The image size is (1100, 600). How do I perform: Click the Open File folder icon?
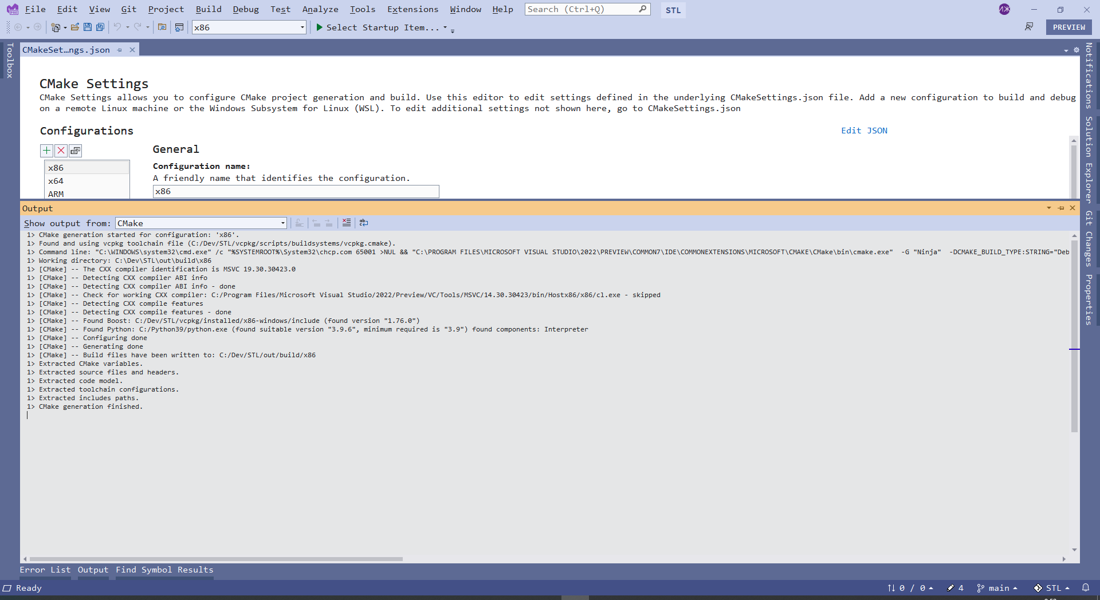click(75, 27)
